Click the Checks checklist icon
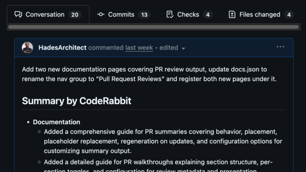Screen dimensions: 306x172 (x=170, y=15)
